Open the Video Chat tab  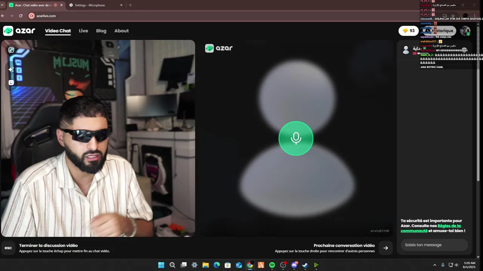pos(58,31)
